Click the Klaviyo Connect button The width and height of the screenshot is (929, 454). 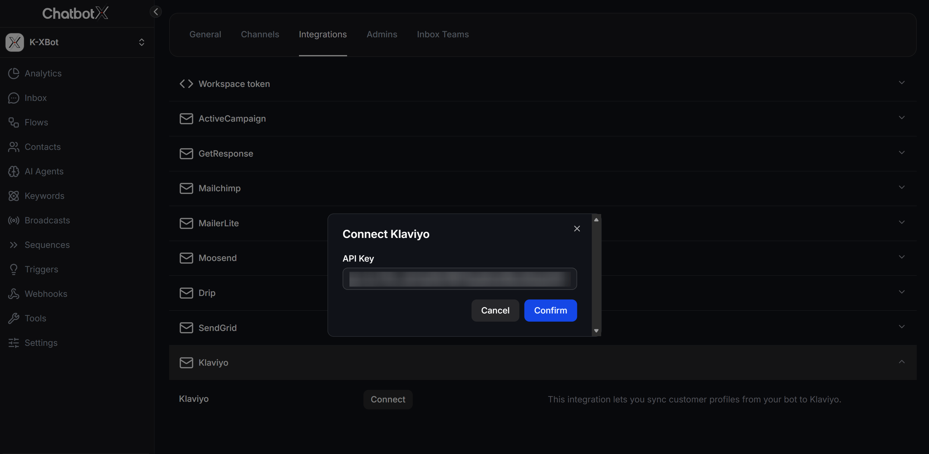388,399
